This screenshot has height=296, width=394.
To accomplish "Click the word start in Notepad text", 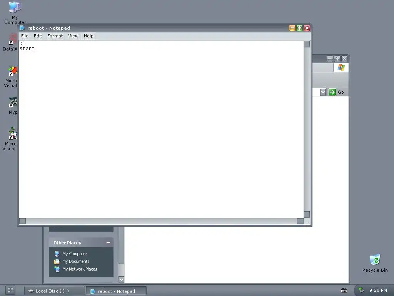I will 27,49.
